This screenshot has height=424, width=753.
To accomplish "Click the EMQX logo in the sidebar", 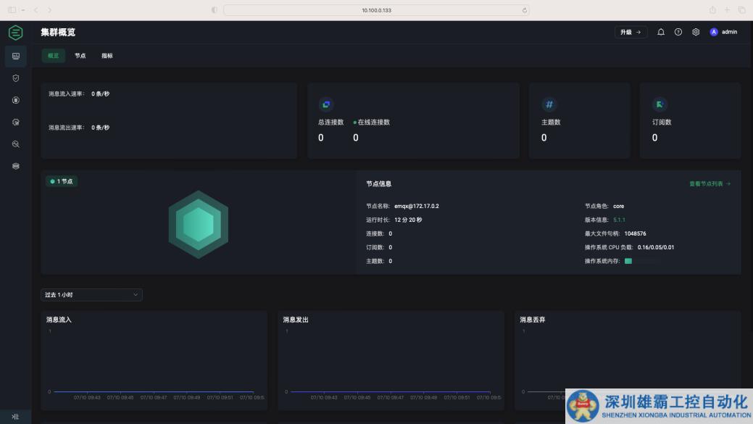I will (x=15, y=33).
